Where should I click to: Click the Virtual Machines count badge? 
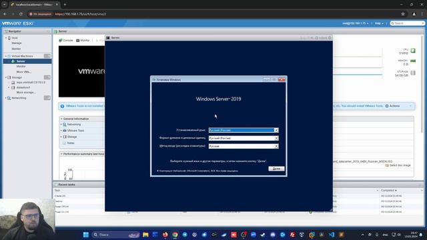[47, 56]
